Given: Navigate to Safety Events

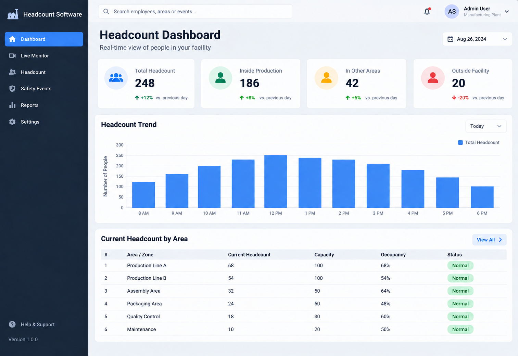Looking at the screenshot, I should 44,89.
